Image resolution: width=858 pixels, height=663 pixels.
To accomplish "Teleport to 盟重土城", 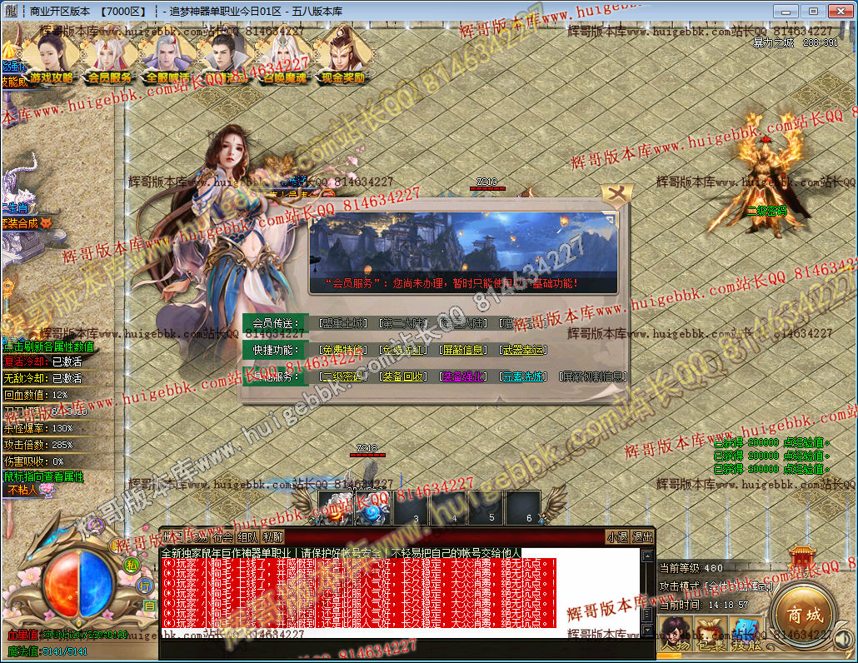I will tap(343, 323).
